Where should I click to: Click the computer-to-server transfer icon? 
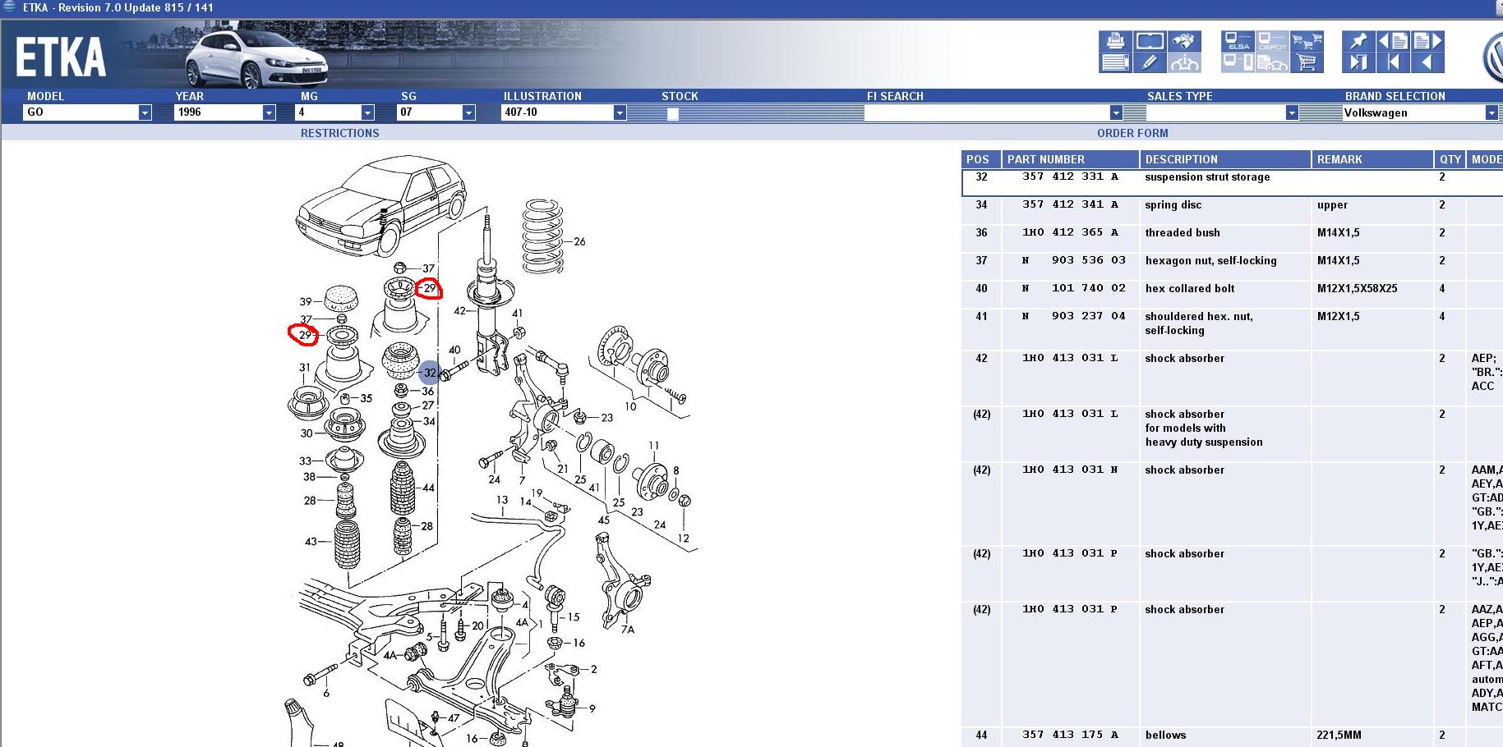[x=1238, y=62]
